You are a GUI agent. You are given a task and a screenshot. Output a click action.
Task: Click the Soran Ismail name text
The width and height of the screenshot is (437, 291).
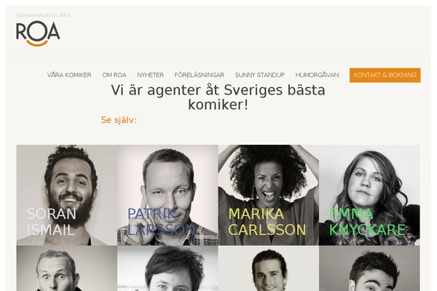(51, 222)
